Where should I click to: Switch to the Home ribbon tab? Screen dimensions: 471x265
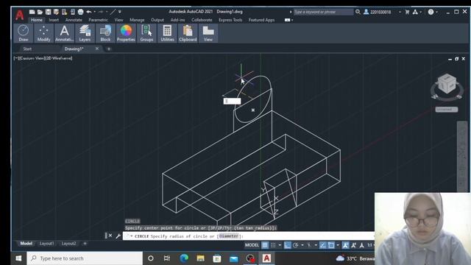pyautogui.click(x=37, y=20)
